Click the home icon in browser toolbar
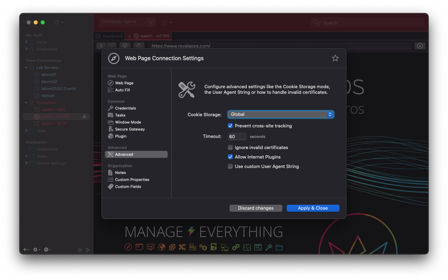This screenshot has width=448, height=280. coord(125,46)
